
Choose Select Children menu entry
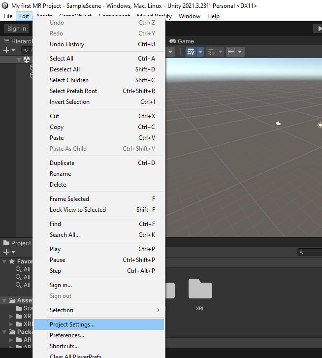99,80
